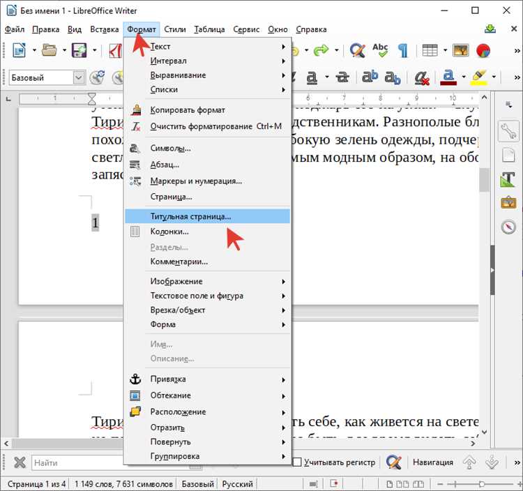Image resolution: width=523 pixels, height=491 pixels.
Task: Switch to multi-page view in status bar
Action: (402, 483)
